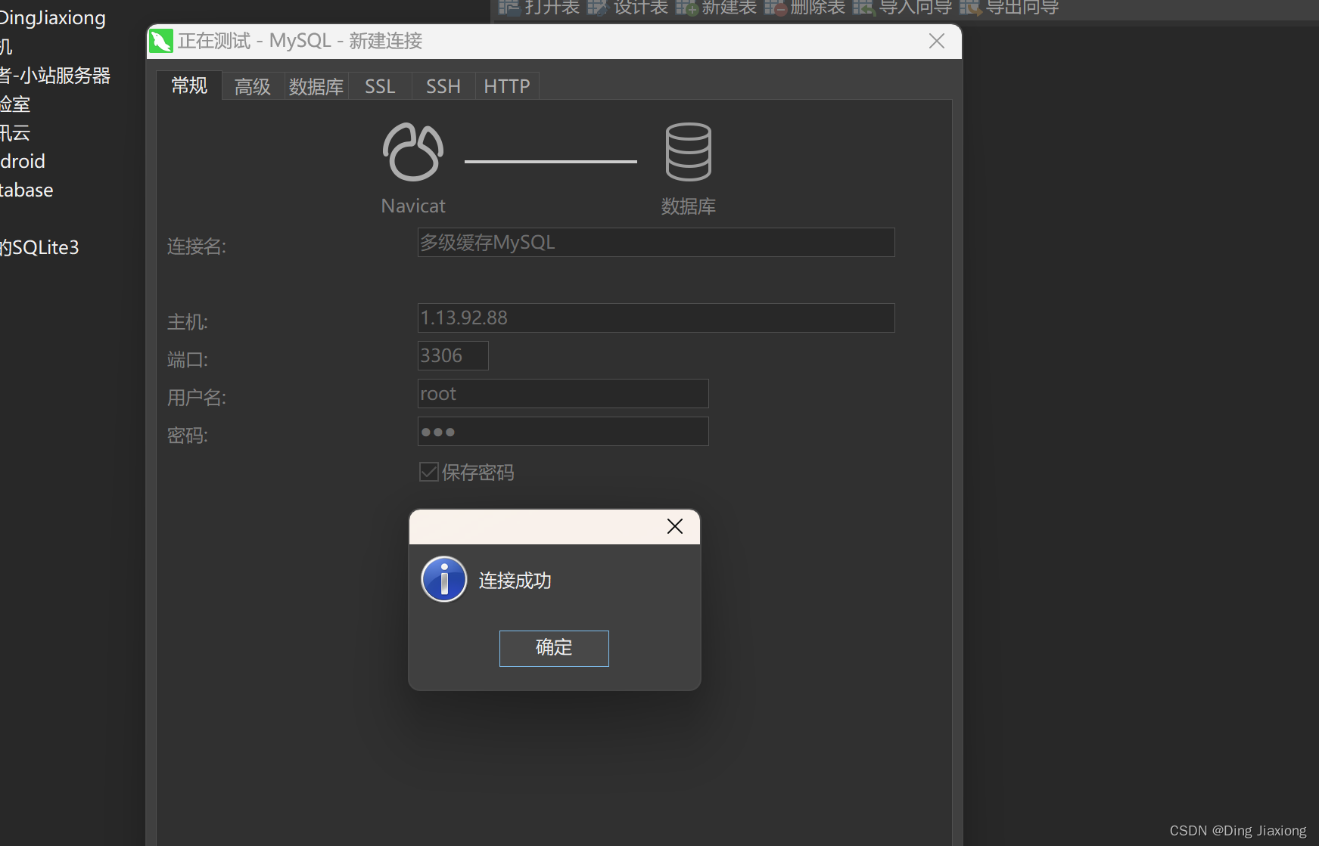
Task: Click 删除表 in main toolbar
Action: coord(805,8)
